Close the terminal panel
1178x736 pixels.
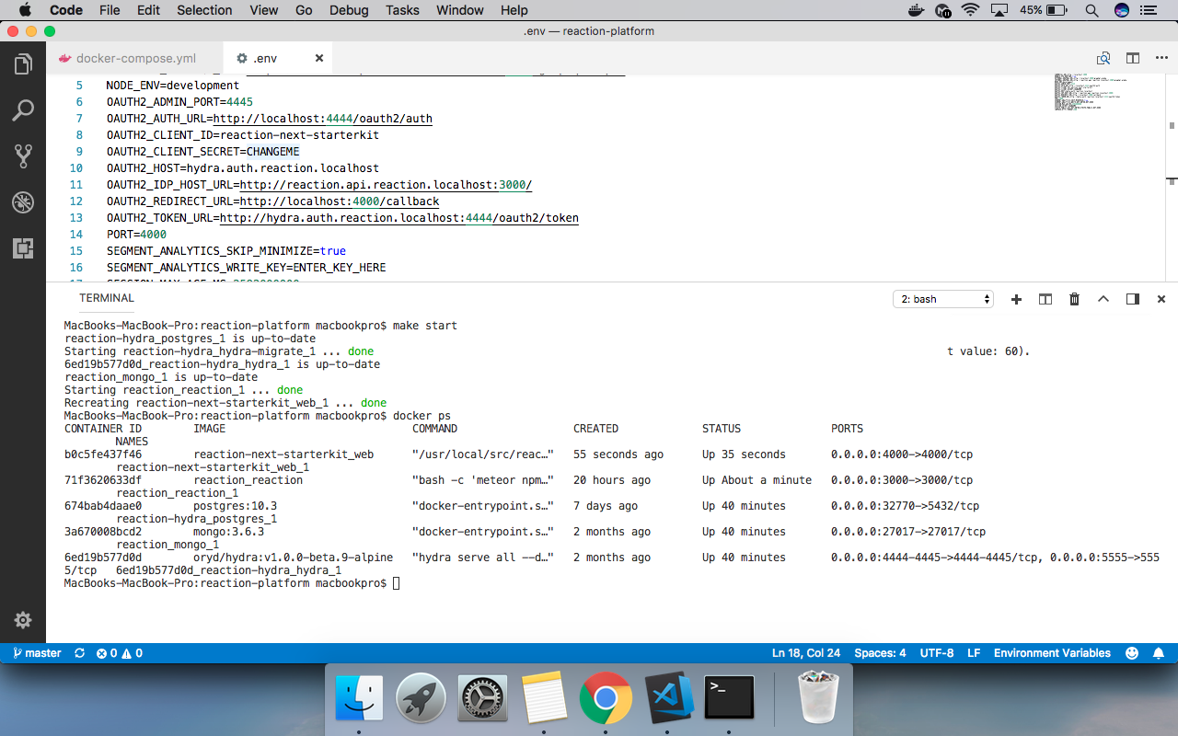click(x=1161, y=299)
